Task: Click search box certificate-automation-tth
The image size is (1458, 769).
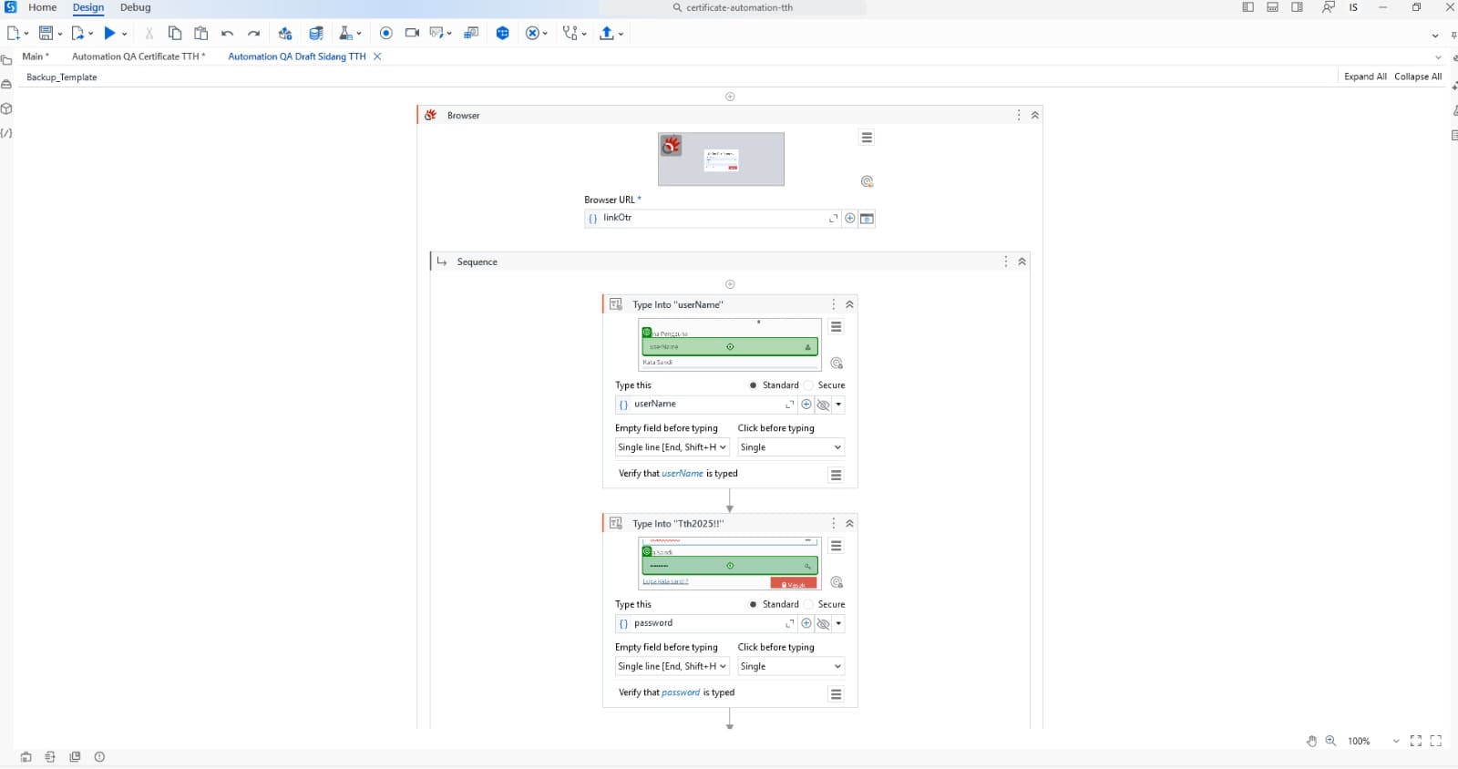Action: tap(734, 7)
